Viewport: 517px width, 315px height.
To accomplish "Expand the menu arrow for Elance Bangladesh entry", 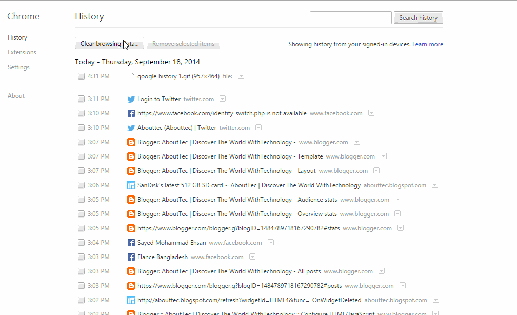I will pyautogui.click(x=252, y=257).
